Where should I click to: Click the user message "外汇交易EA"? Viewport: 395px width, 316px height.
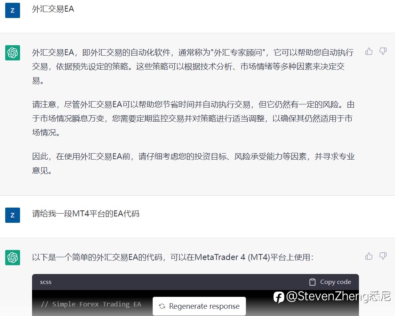(53, 9)
